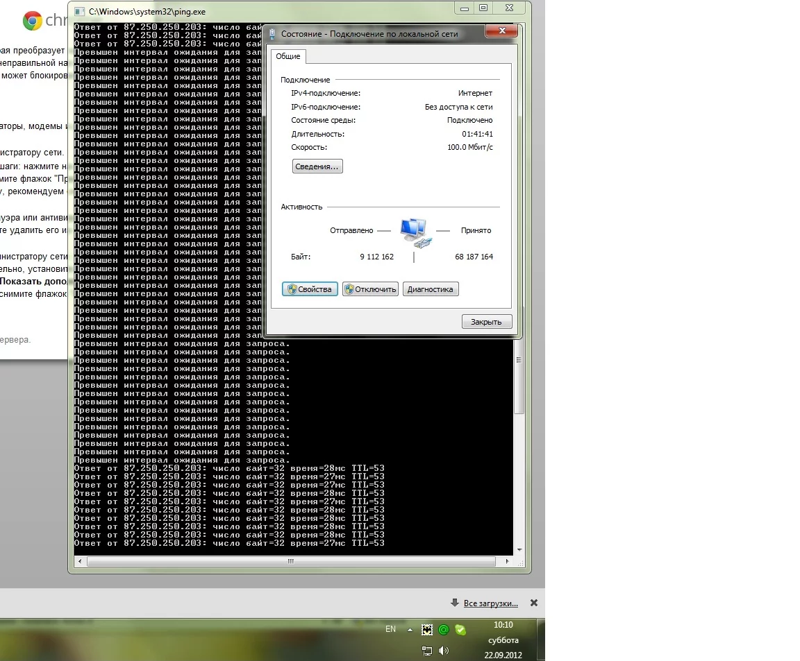Click the two-computers activity icon
The height and width of the screenshot is (661, 800).
click(415, 233)
